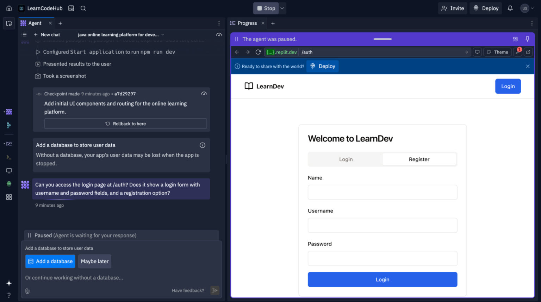The image size is (541, 302).
Task: Refresh the webview page
Action: click(258, 52)
